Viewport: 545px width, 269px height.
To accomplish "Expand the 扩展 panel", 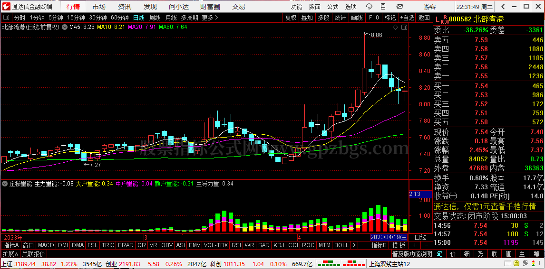I will 10,254.
